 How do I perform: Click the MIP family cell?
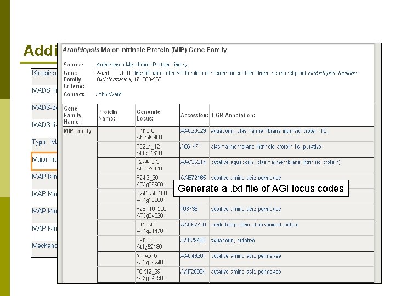(x=80, y=204)
